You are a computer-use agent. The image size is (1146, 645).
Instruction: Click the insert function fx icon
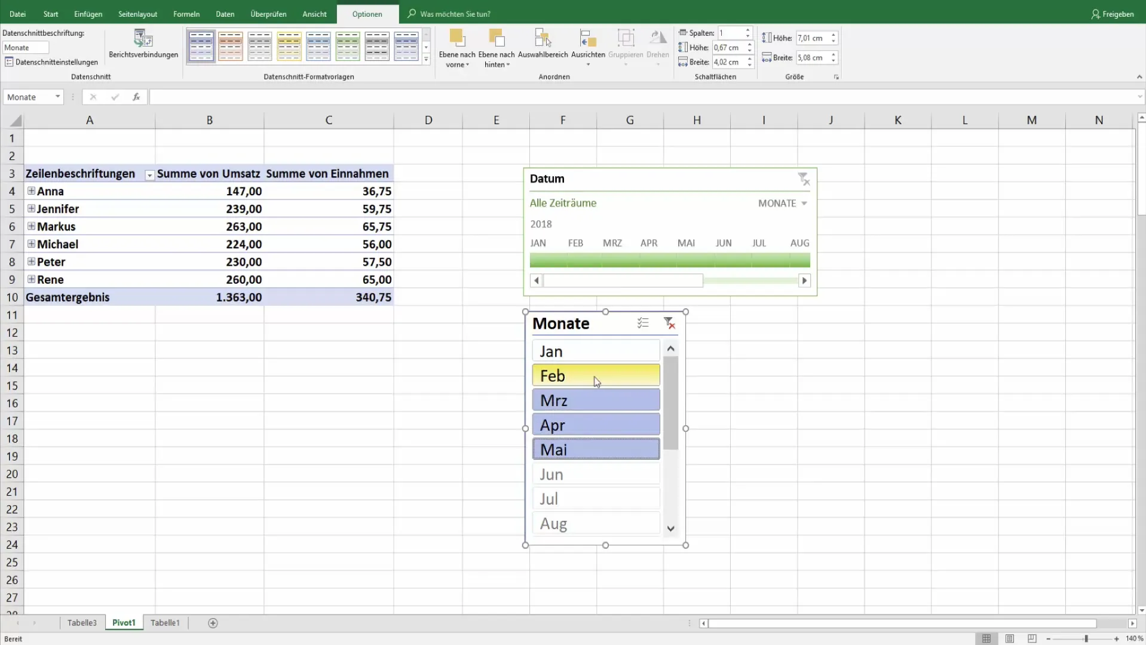click(x=136, y=97)
